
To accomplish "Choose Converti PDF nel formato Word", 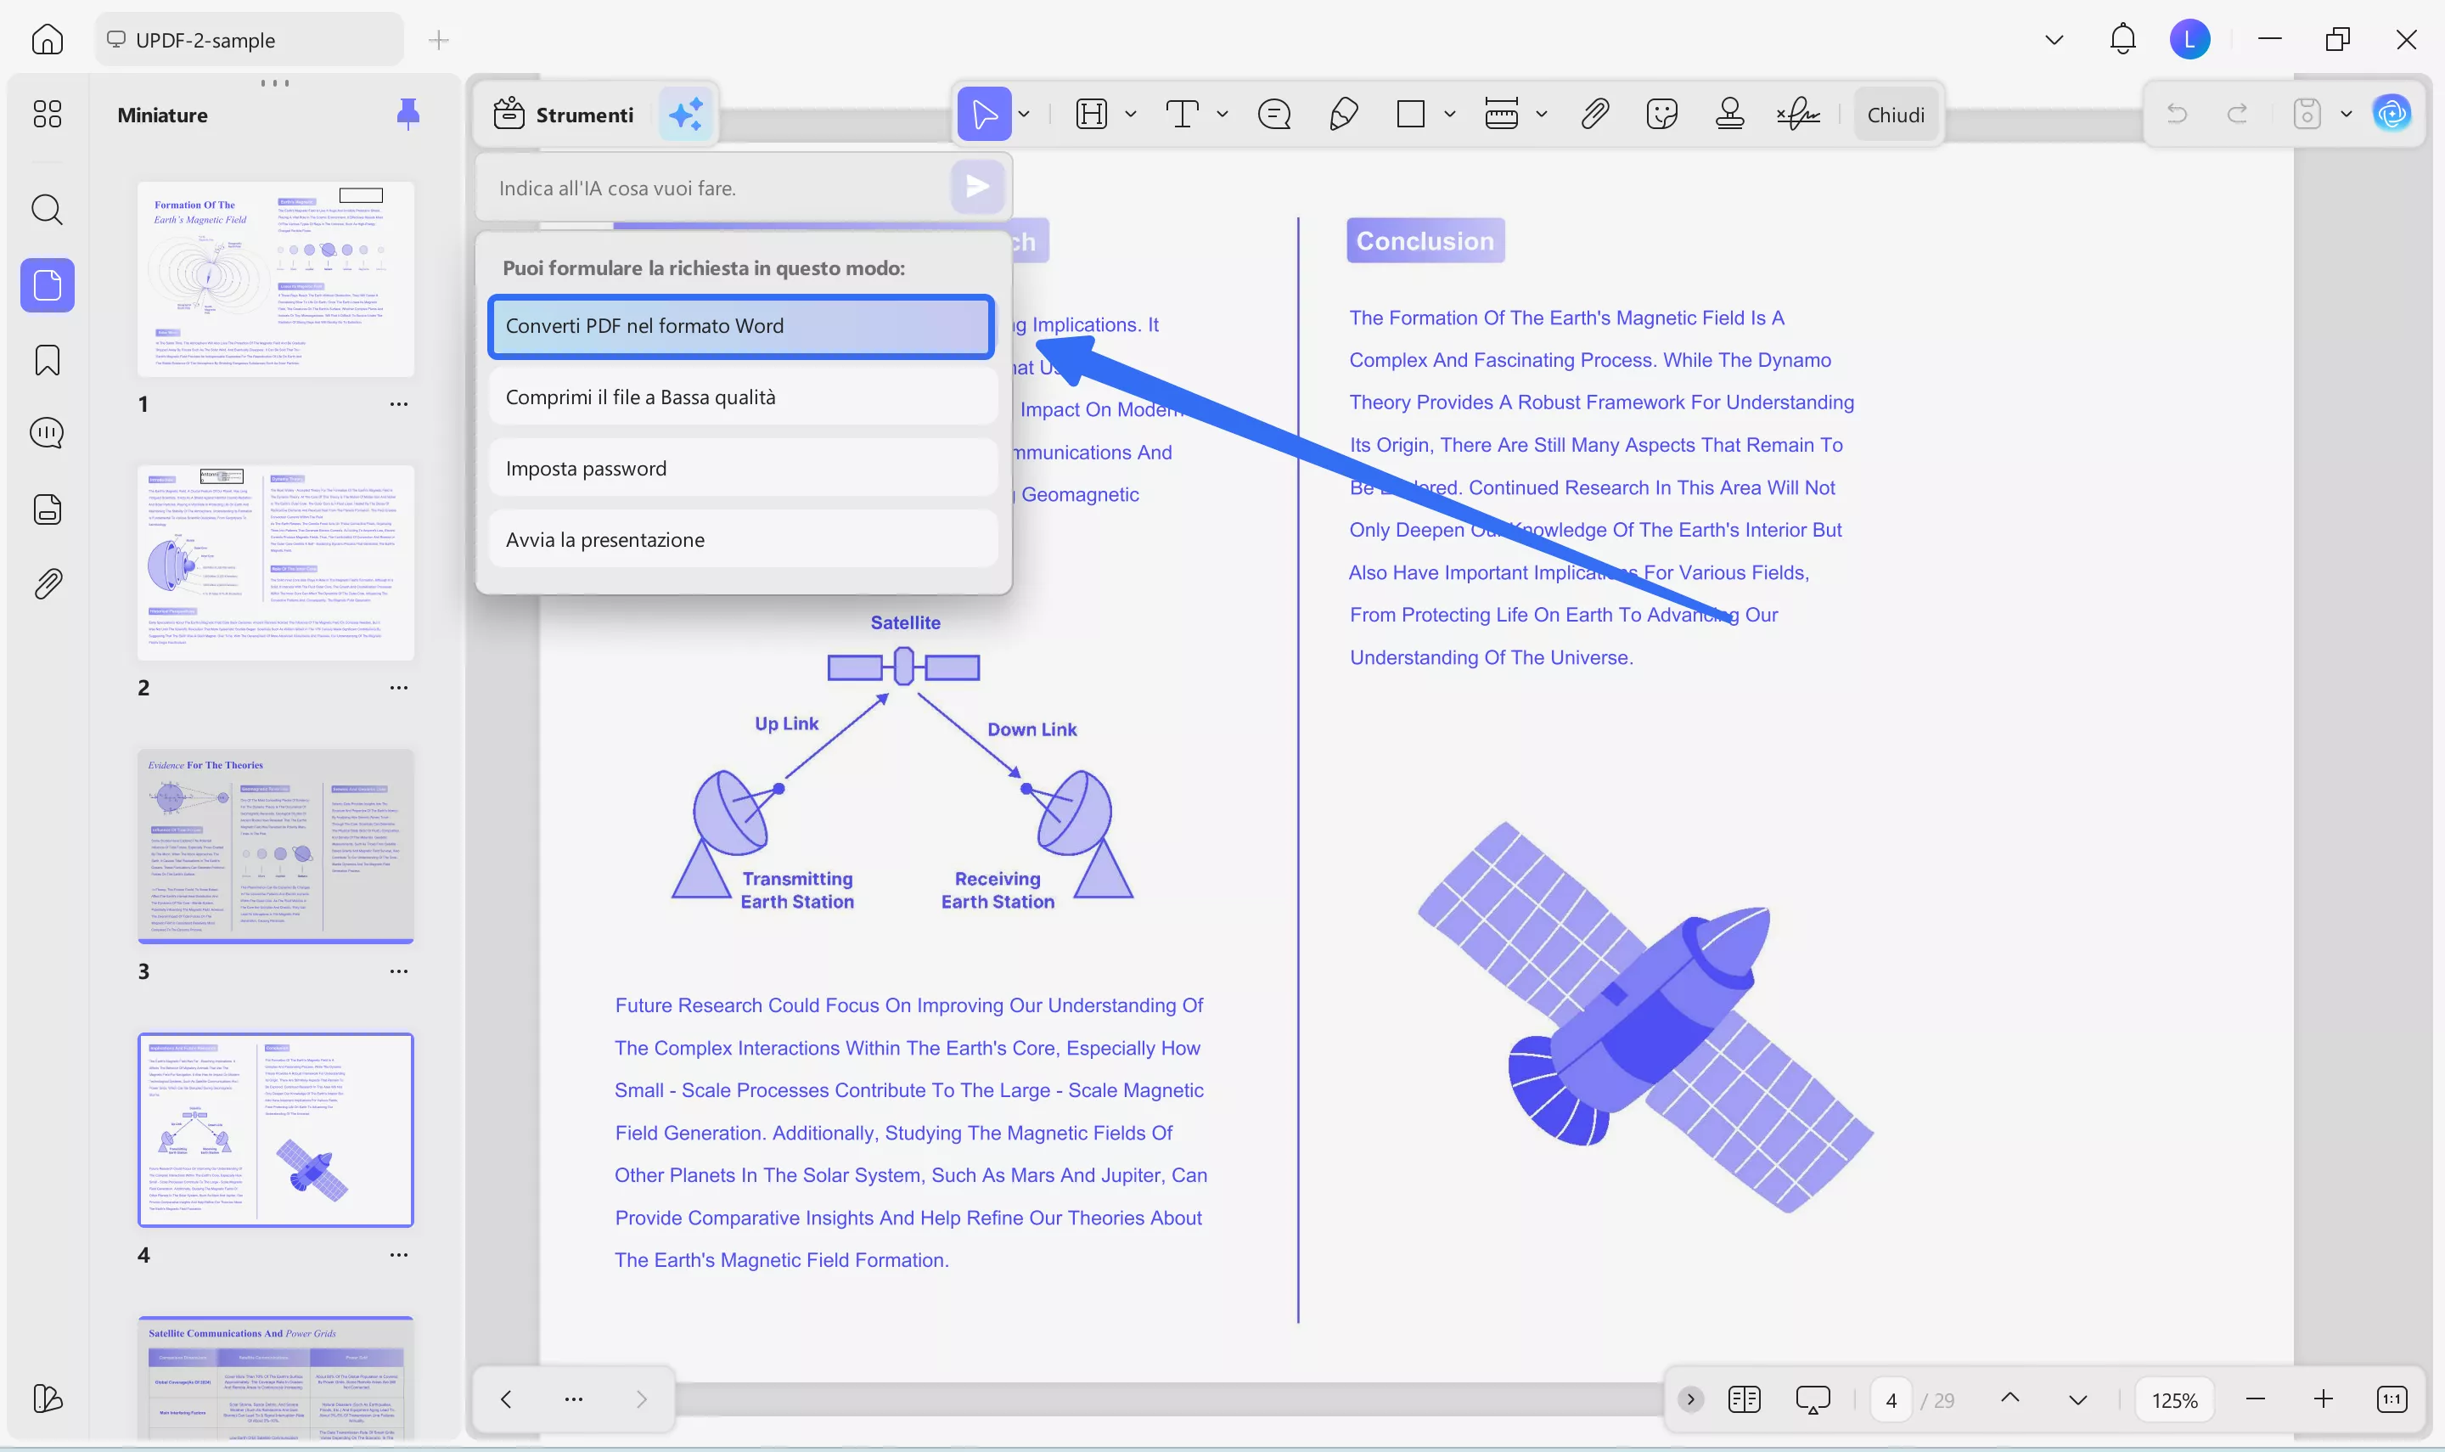I will click(x=741, y=326).
